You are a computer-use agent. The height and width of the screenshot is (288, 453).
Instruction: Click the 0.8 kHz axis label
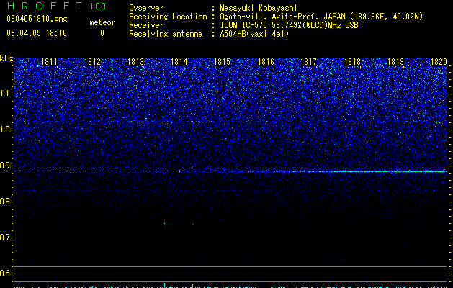pyautogui.click(x=6, y=202)
